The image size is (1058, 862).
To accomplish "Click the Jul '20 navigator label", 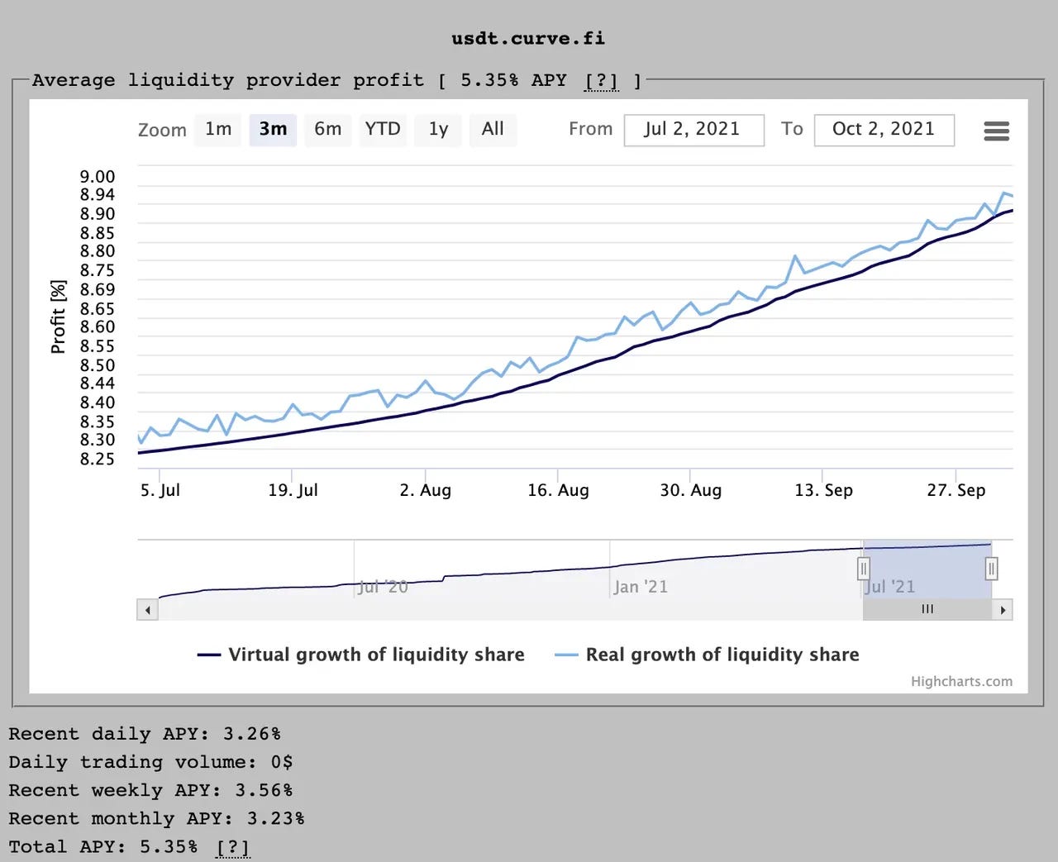I will click(383, 587).
